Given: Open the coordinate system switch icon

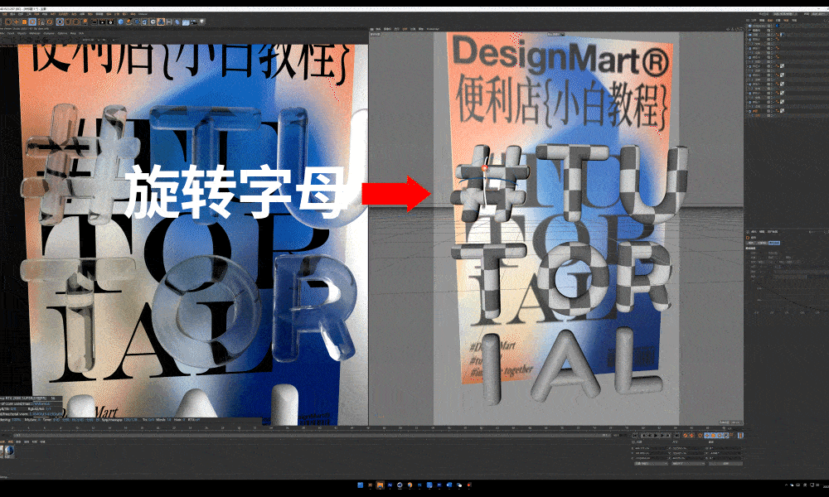Looking at the screenshot, I should 85,22.
